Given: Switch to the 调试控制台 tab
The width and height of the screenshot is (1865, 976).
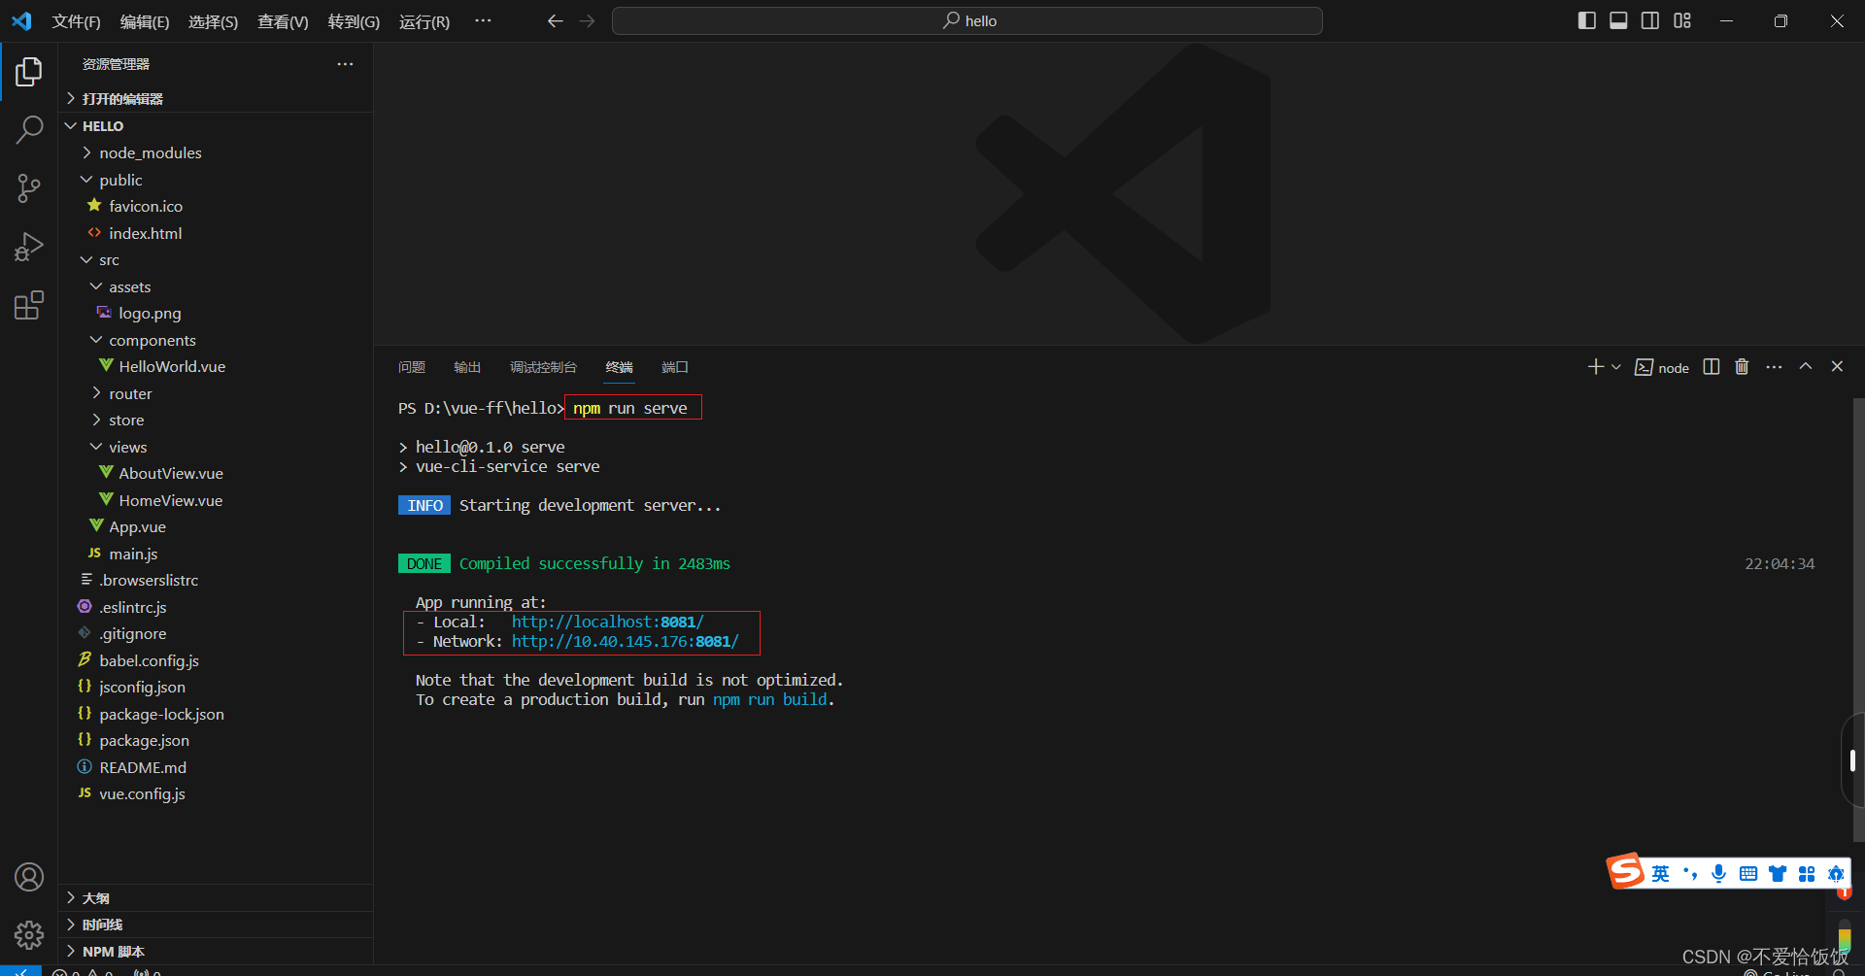Looking at the screenshot, I should point(543,367).
